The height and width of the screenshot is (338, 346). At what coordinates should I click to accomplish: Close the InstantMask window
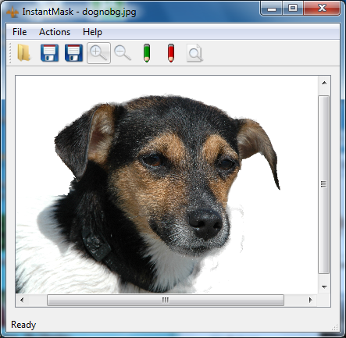click(x=322, y=9)
